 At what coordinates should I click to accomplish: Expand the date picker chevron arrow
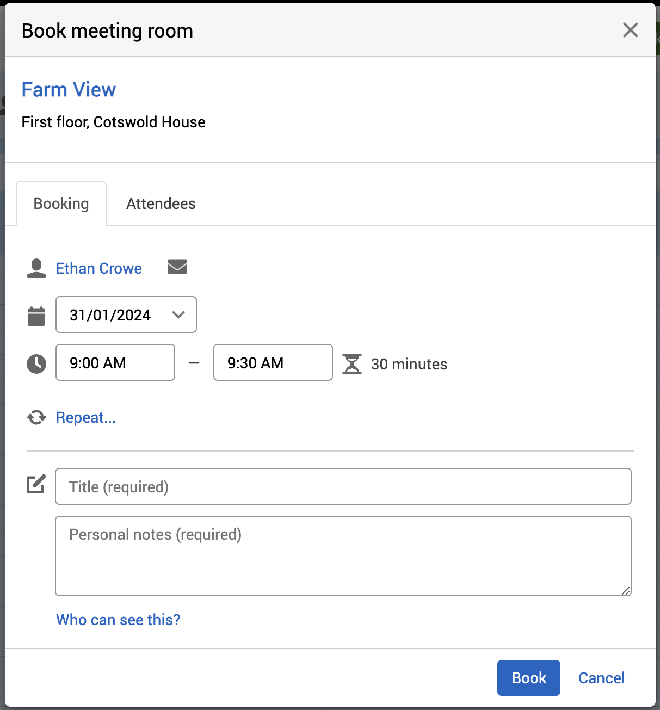click(178, 314)
